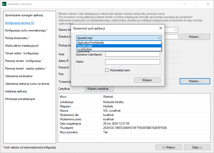Click the Użytkownik (Domena\UserName) input field

(133, 54)
